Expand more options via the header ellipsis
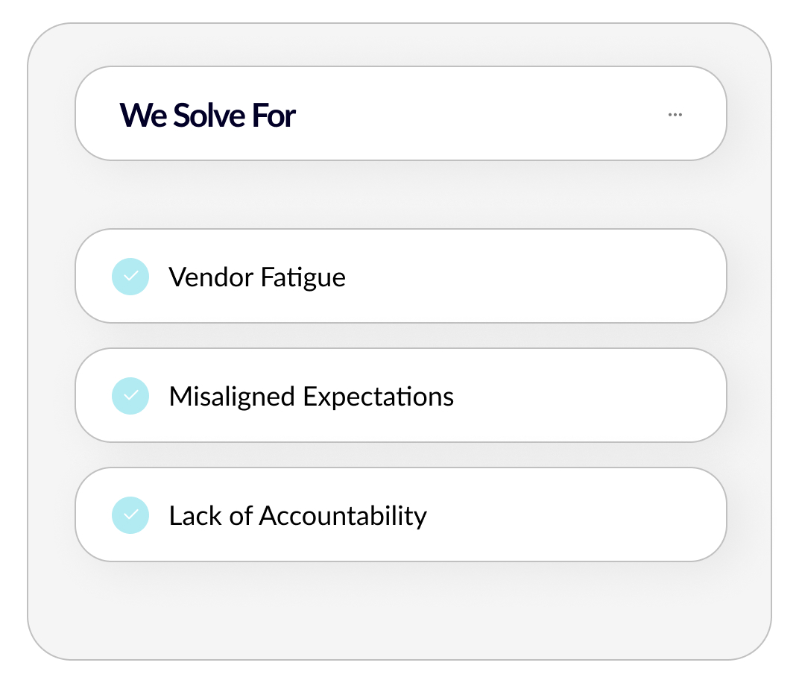The width and height of the screenshot is (799, 683). pyautogui.click(x=675, y=115)
